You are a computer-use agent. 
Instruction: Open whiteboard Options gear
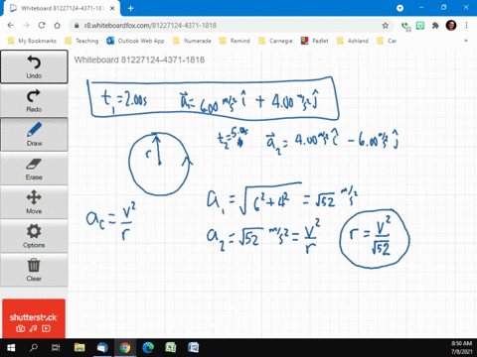[34, 236]
